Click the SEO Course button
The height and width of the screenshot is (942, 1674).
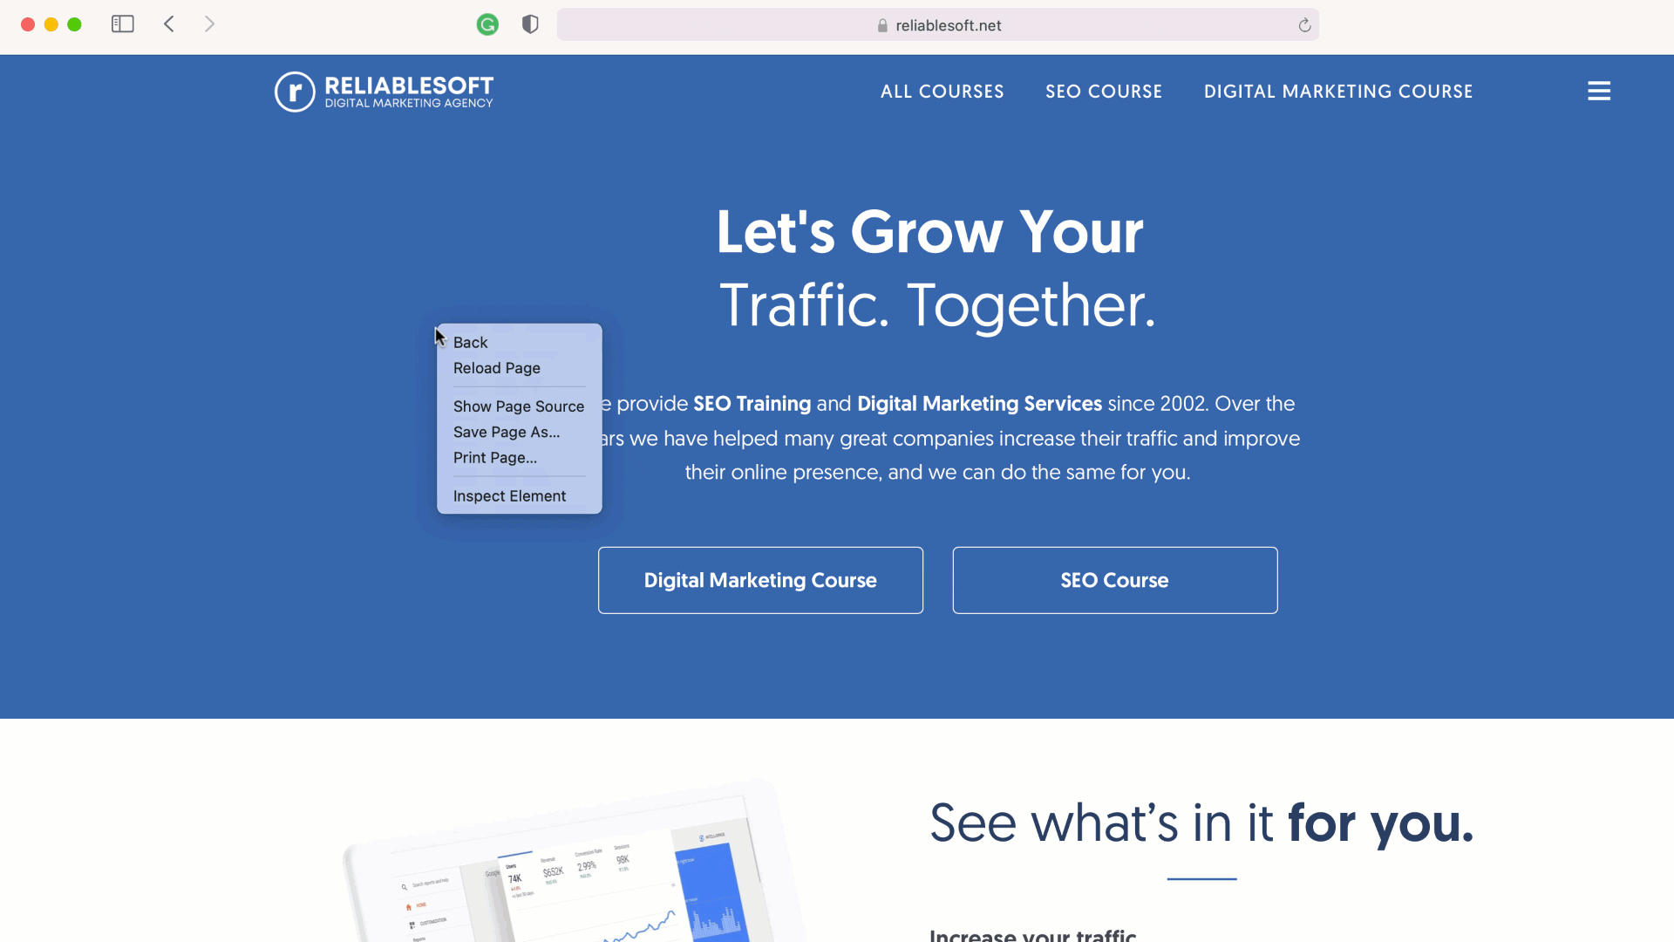point(1114,580)
